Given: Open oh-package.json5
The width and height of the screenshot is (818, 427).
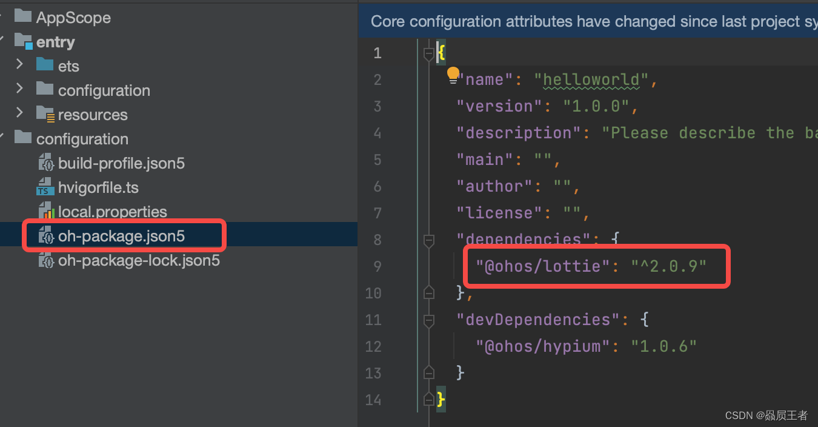Looking at the screenshot, I should click(x=121, y=236).
